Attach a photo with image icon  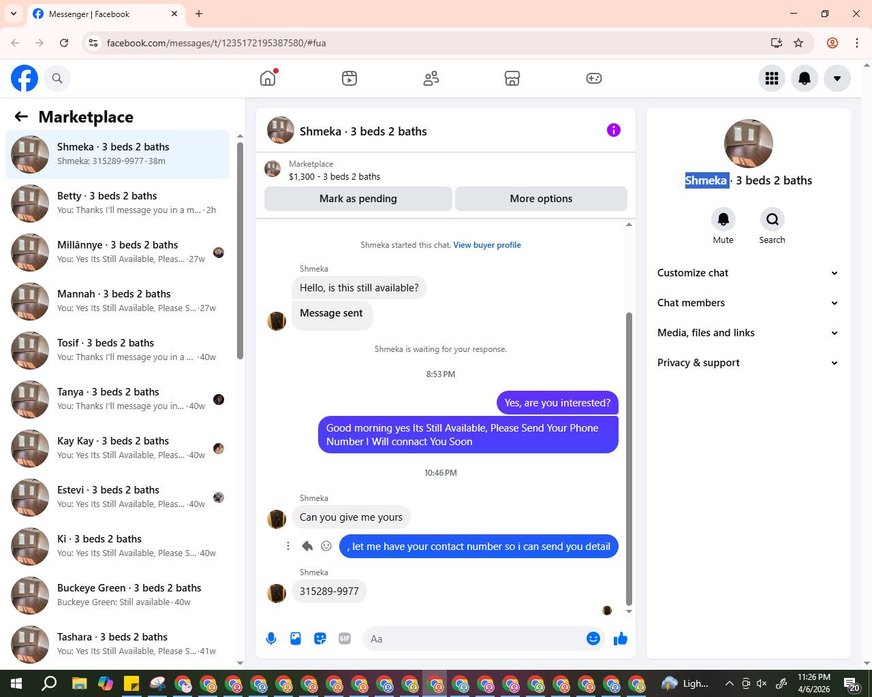(296, 638)
